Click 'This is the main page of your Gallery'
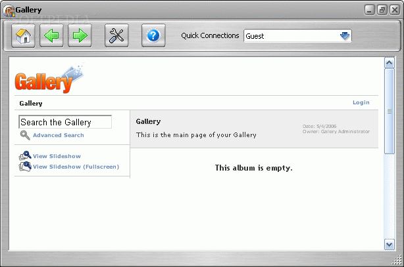Image resolution: width=404 pixels, height=267 pixels. [196, 135]
